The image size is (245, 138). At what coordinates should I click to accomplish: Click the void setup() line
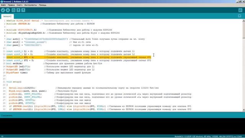point(14,82)
